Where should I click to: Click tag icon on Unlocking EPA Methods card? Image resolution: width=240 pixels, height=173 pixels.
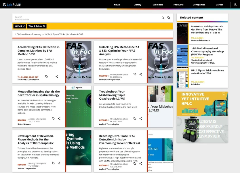click(x=135, y=74)
